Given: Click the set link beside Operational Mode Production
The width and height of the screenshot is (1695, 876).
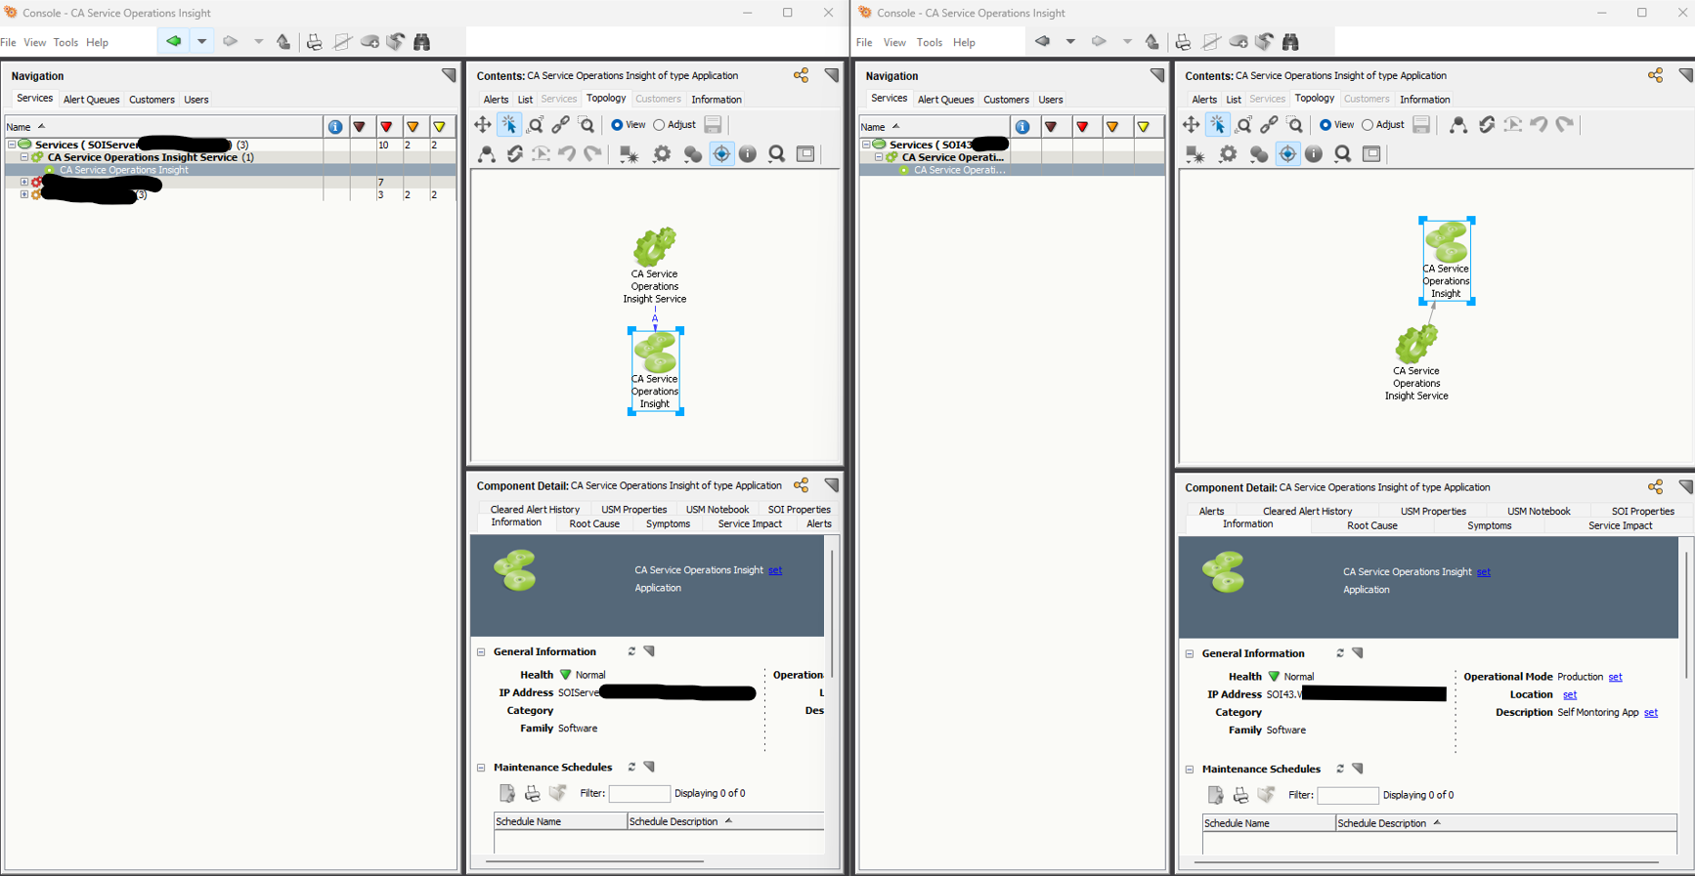Looking at the screenshot, I should [1615, 677].
